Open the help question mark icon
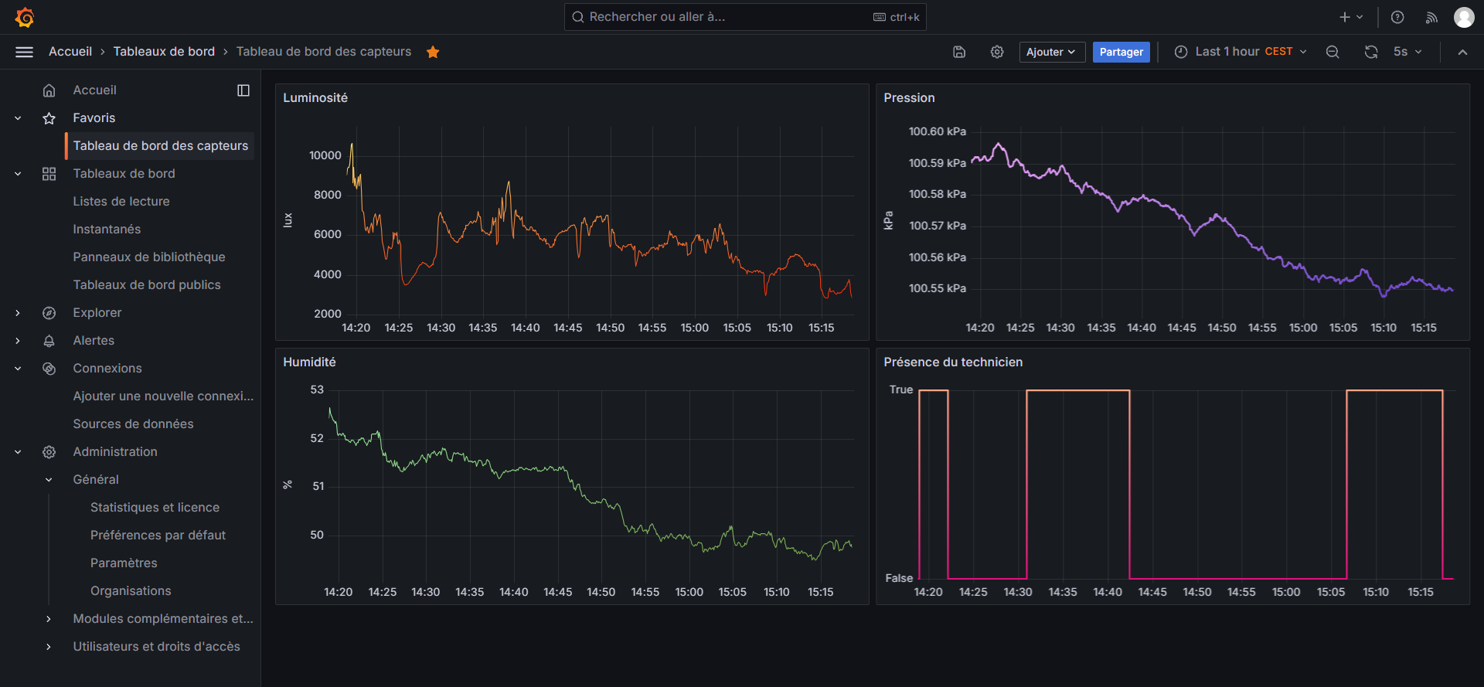 click(x=1397, y=17)
